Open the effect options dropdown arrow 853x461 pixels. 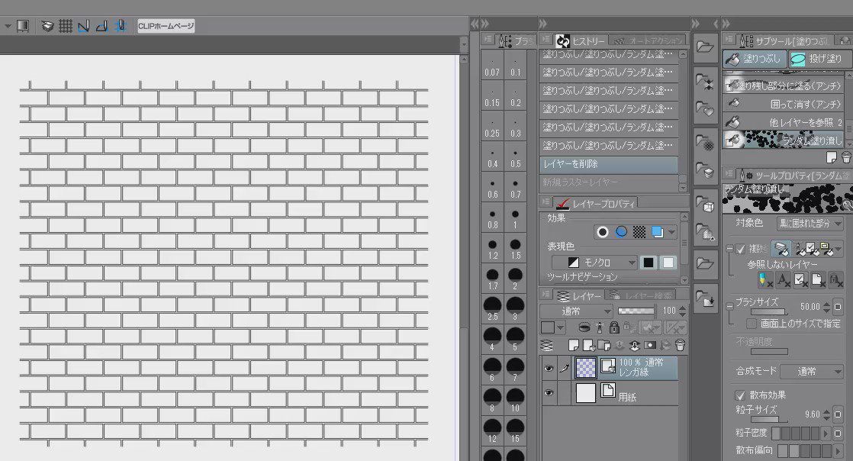[x=672, y=232]
